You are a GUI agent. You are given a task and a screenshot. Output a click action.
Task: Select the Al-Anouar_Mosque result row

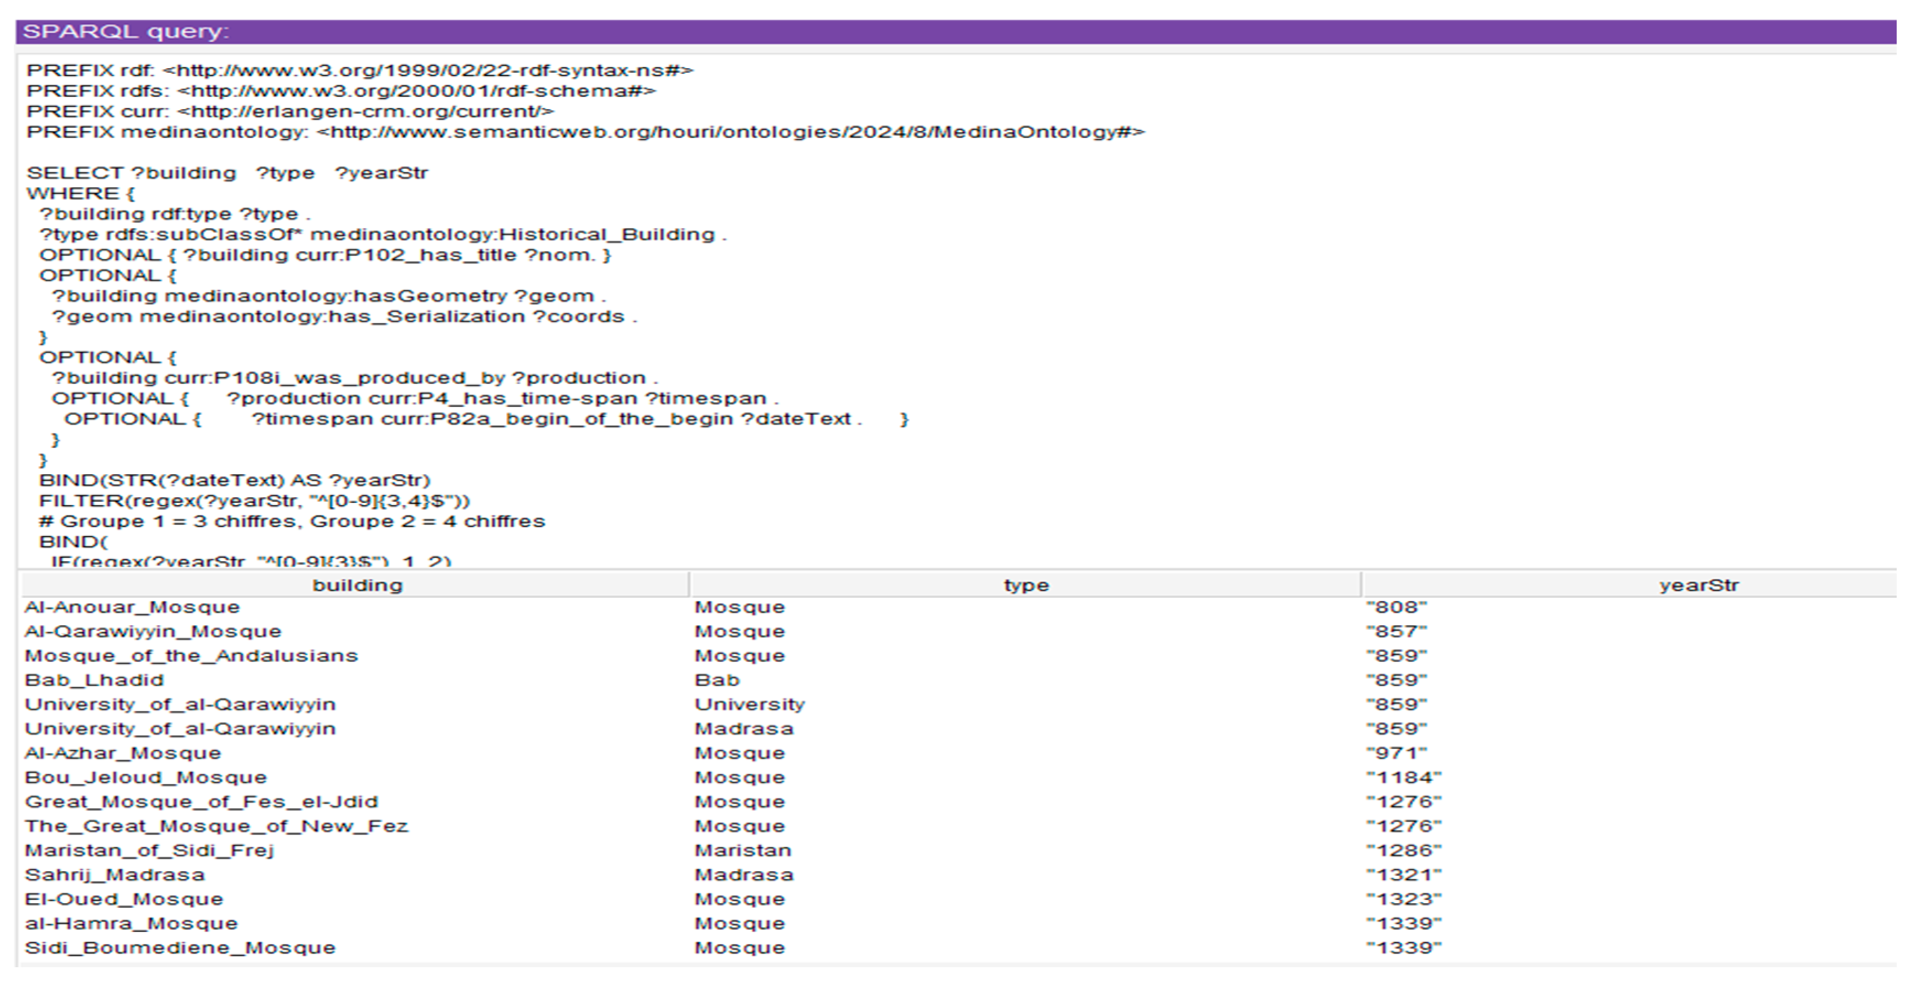coord(132,608)
